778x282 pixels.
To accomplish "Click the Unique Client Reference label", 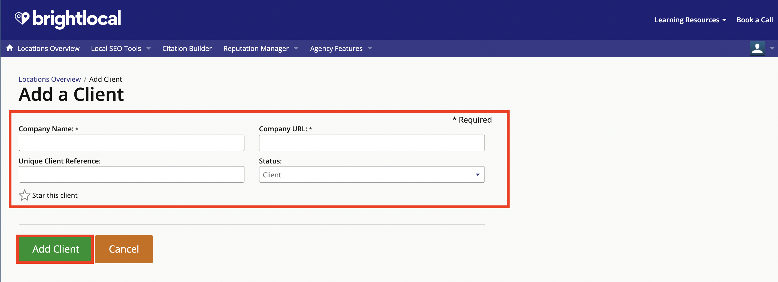I will (x=59, y=161).
